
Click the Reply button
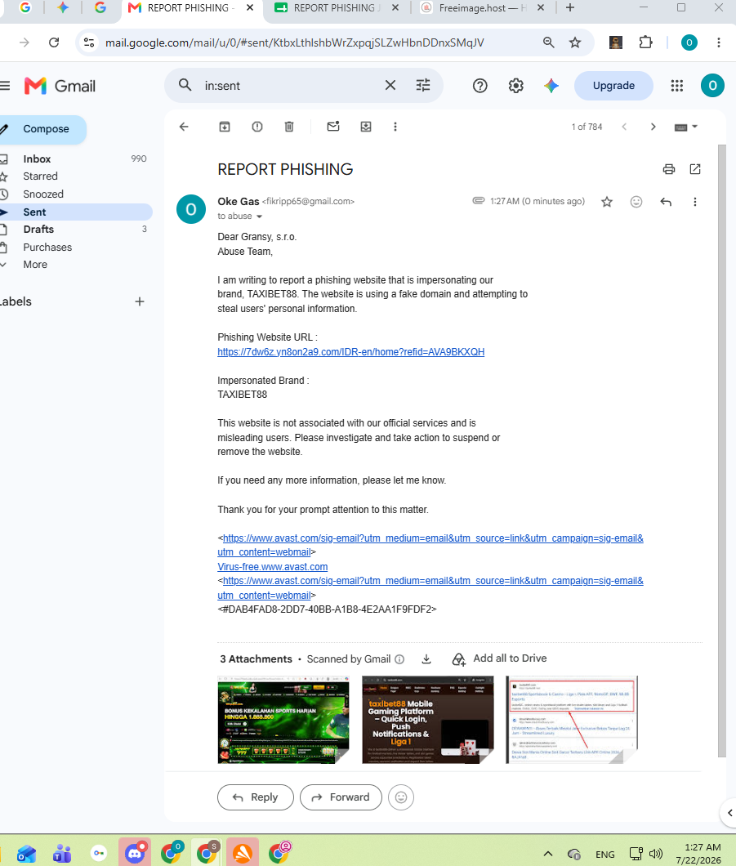pos(256,797)
